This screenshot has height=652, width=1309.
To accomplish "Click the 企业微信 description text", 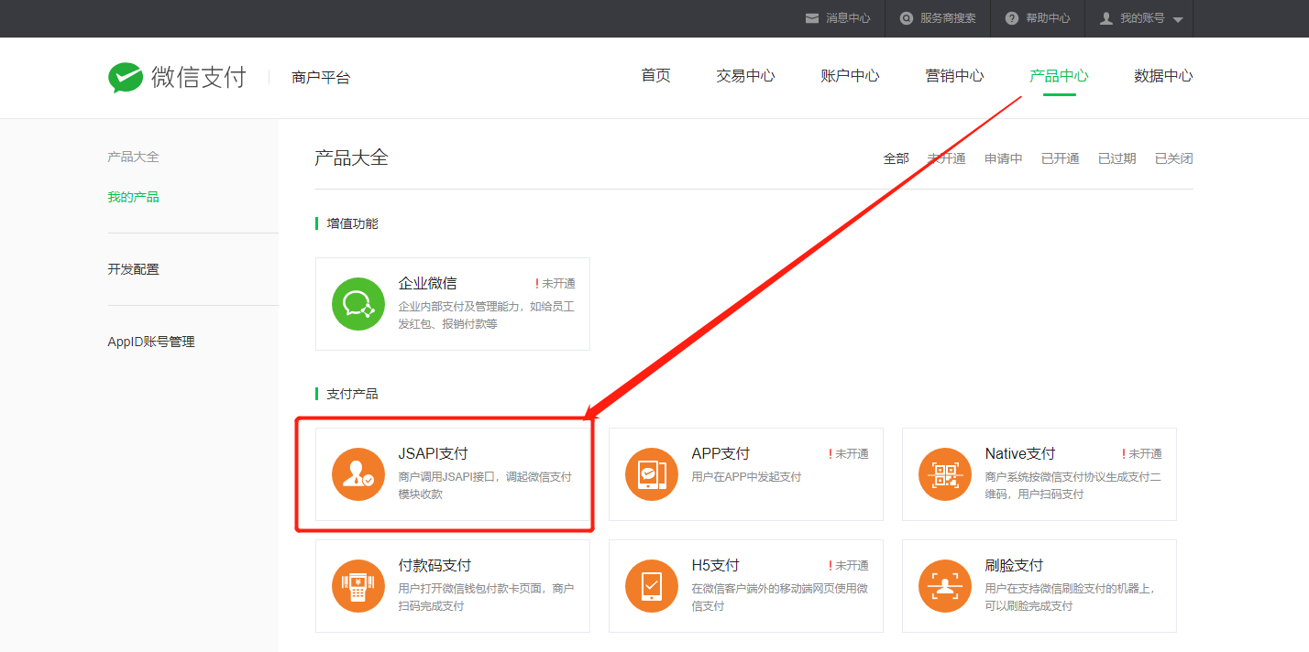I will tap(487, 315).
